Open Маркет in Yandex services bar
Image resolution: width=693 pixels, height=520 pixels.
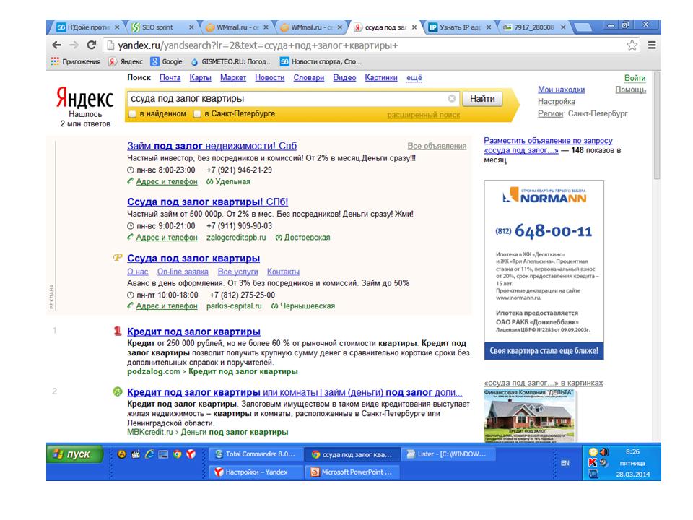pos(233,78)
